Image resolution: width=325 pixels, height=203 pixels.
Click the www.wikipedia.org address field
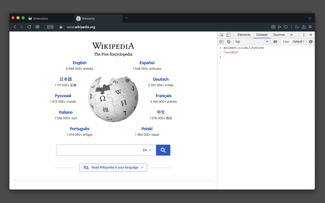pyautogui.click(x=81, y=27)
